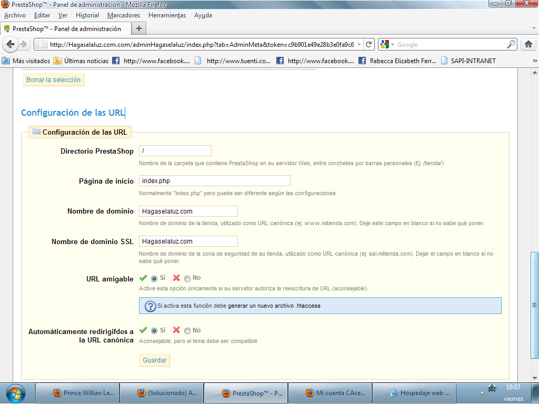Click the Más visitados bookmark icon
The image size is (539, 404).
point(6,61)
